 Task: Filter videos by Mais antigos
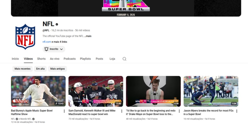coord(57,69)
